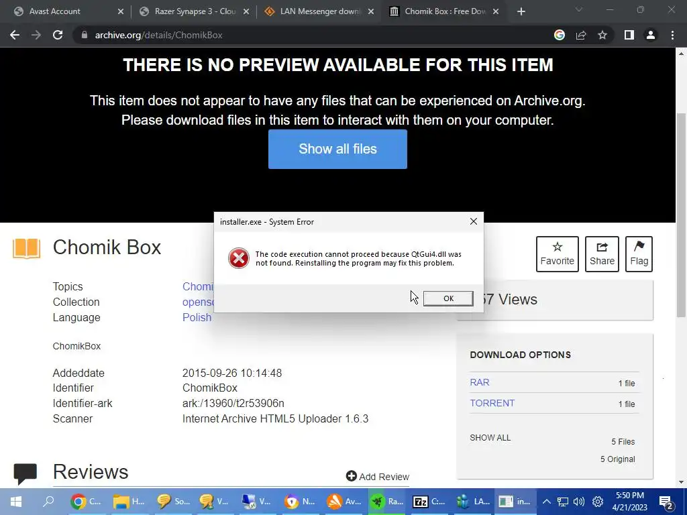687x515 pixels.
Task: Go forward in browser history
Action: (x=36, y=35)
